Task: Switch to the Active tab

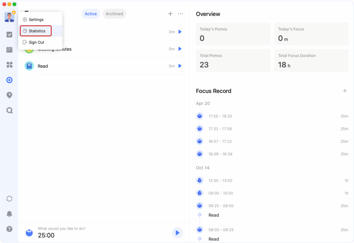Action: tap(91, 14)
